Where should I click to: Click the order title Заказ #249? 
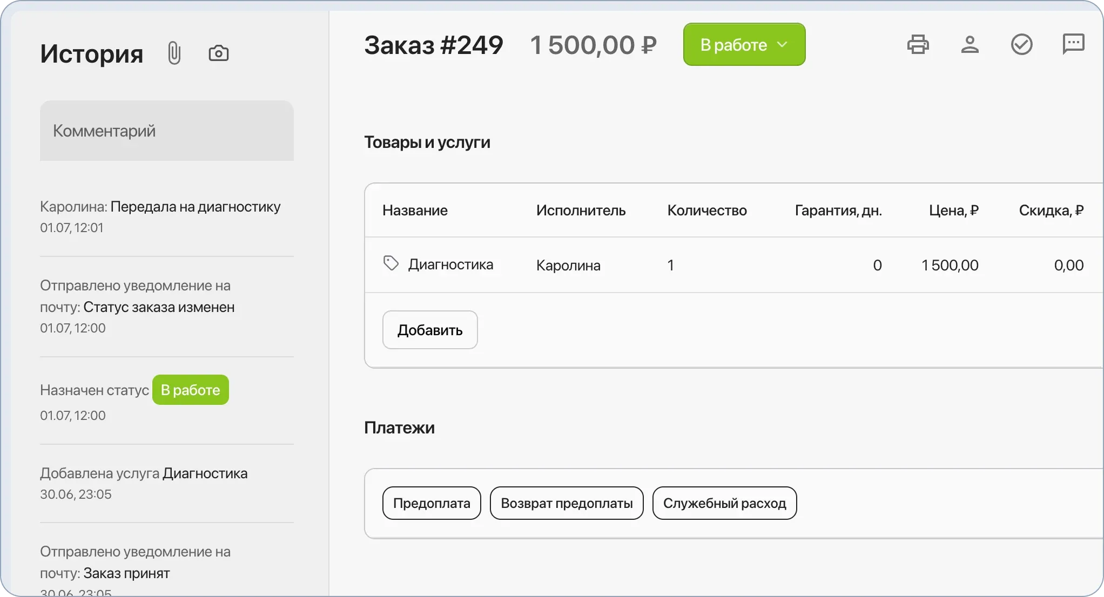(x=434, y=45)
